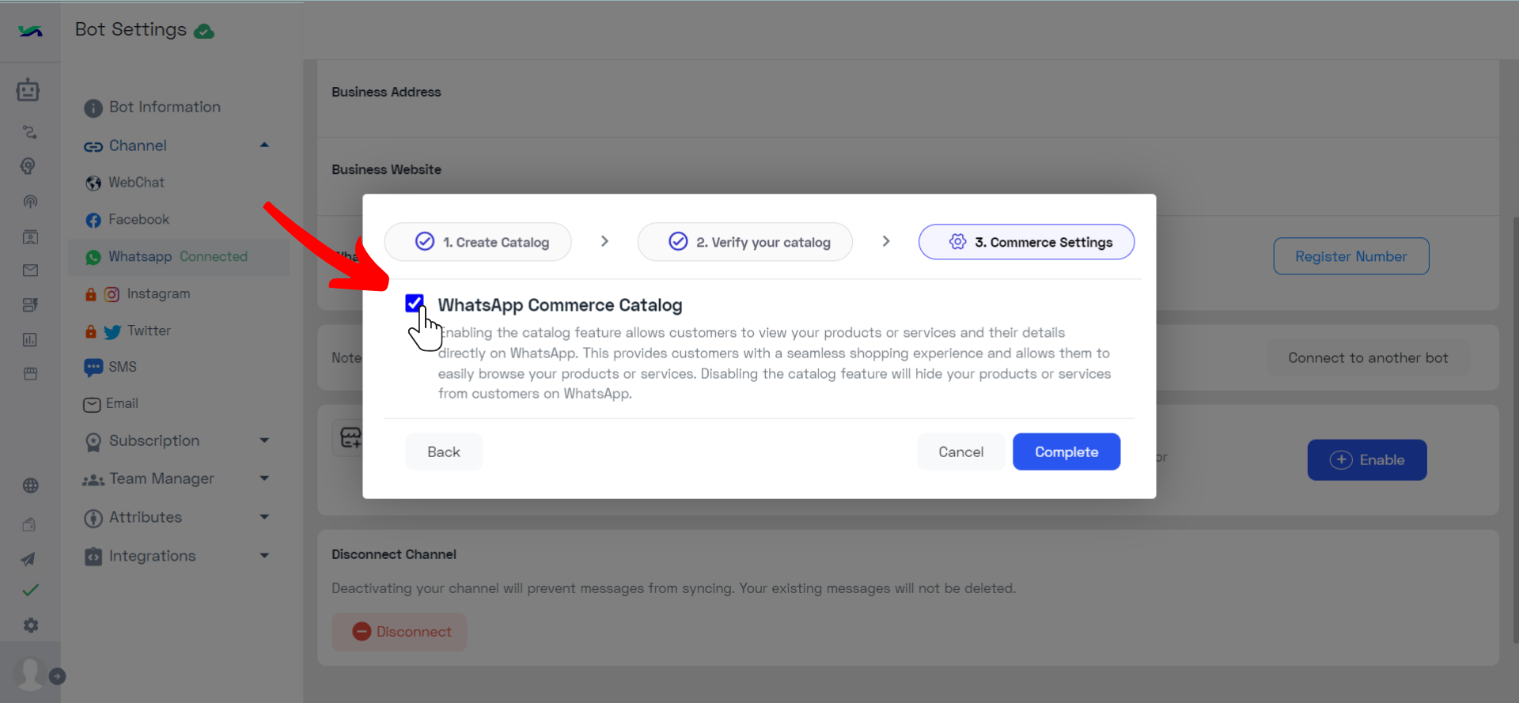Click the forms list icon in rail

pyautogui.click(x=30, y=304)
